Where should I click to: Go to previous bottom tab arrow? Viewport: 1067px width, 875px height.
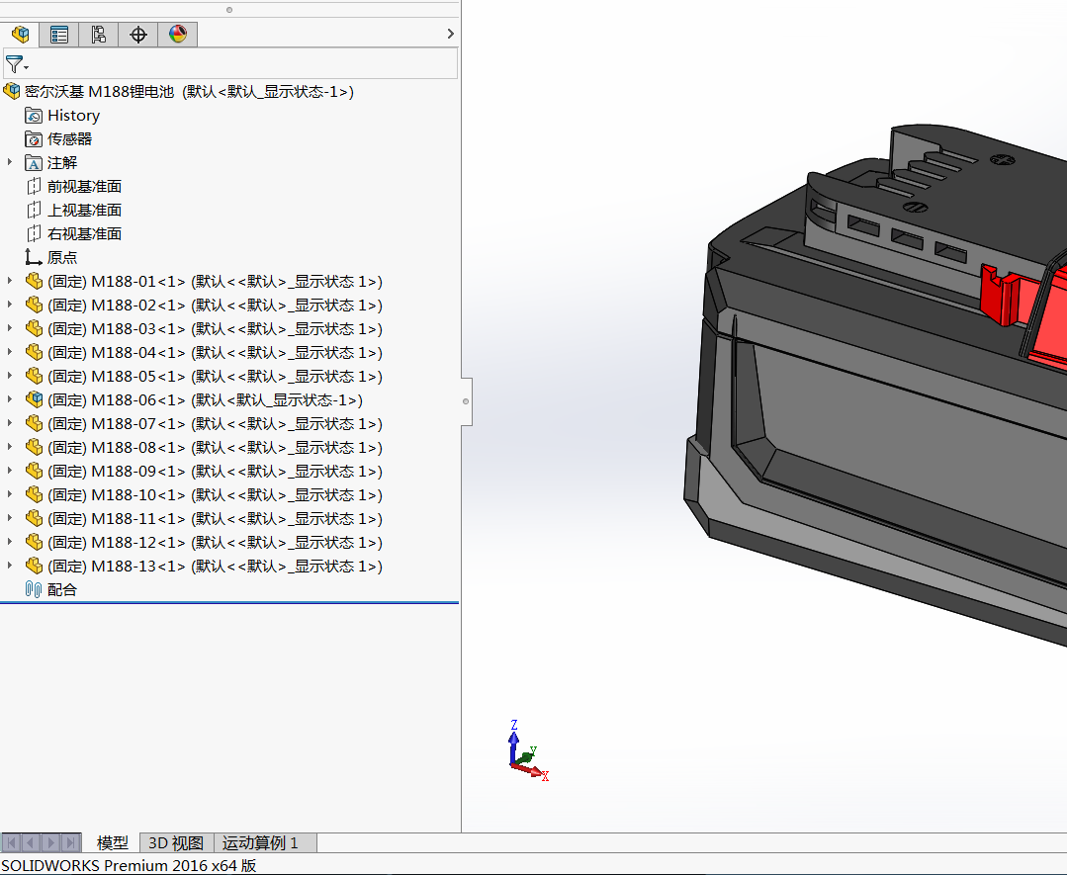pyautogui.click(x=32, y=843)
